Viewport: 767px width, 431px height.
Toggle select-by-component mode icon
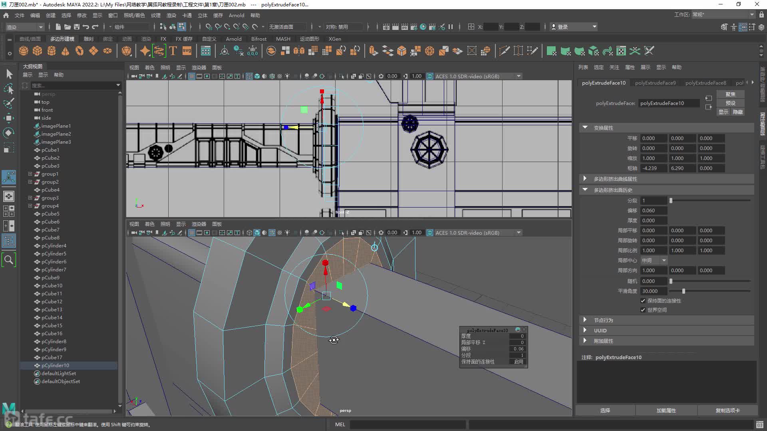182,27
